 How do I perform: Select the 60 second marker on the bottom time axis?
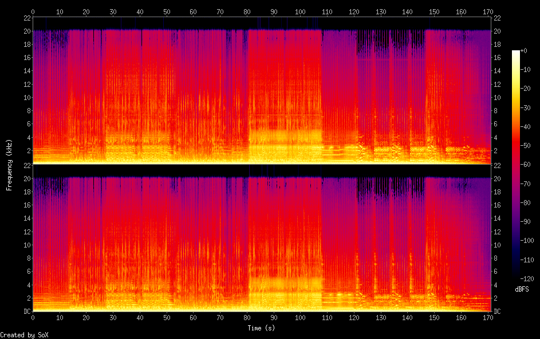[x=193, y=318]
